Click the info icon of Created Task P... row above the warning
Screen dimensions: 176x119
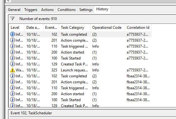point(13,64)
